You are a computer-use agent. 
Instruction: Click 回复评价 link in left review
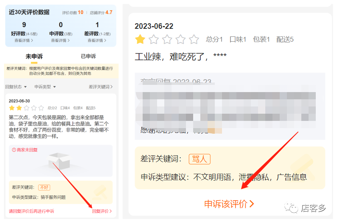(102, 211)
